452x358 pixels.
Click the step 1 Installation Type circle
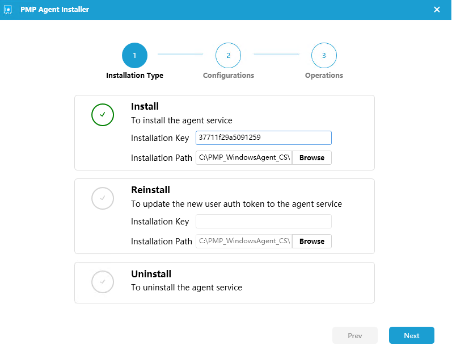(x=134, y=55)
